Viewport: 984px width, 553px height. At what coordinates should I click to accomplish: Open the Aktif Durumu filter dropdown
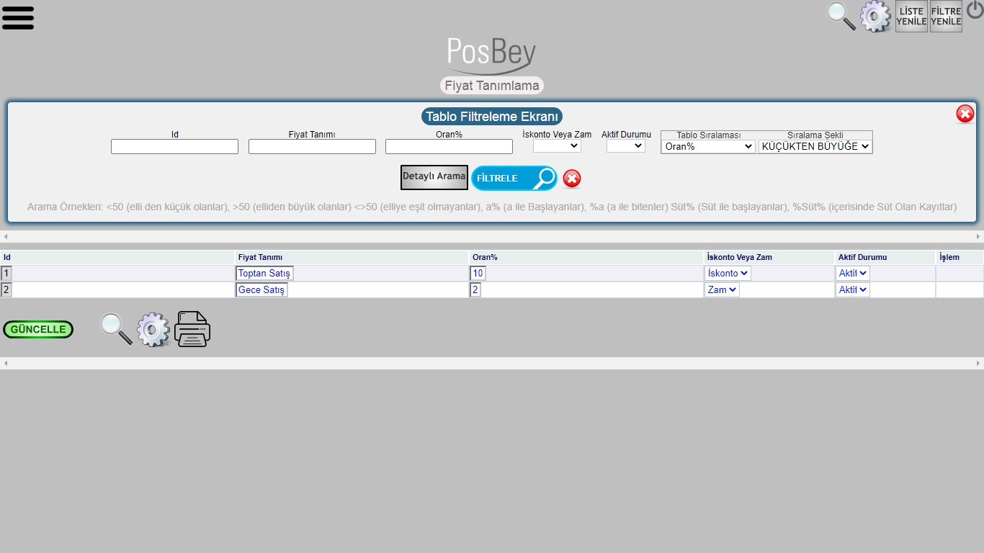(x=626, y=145)
